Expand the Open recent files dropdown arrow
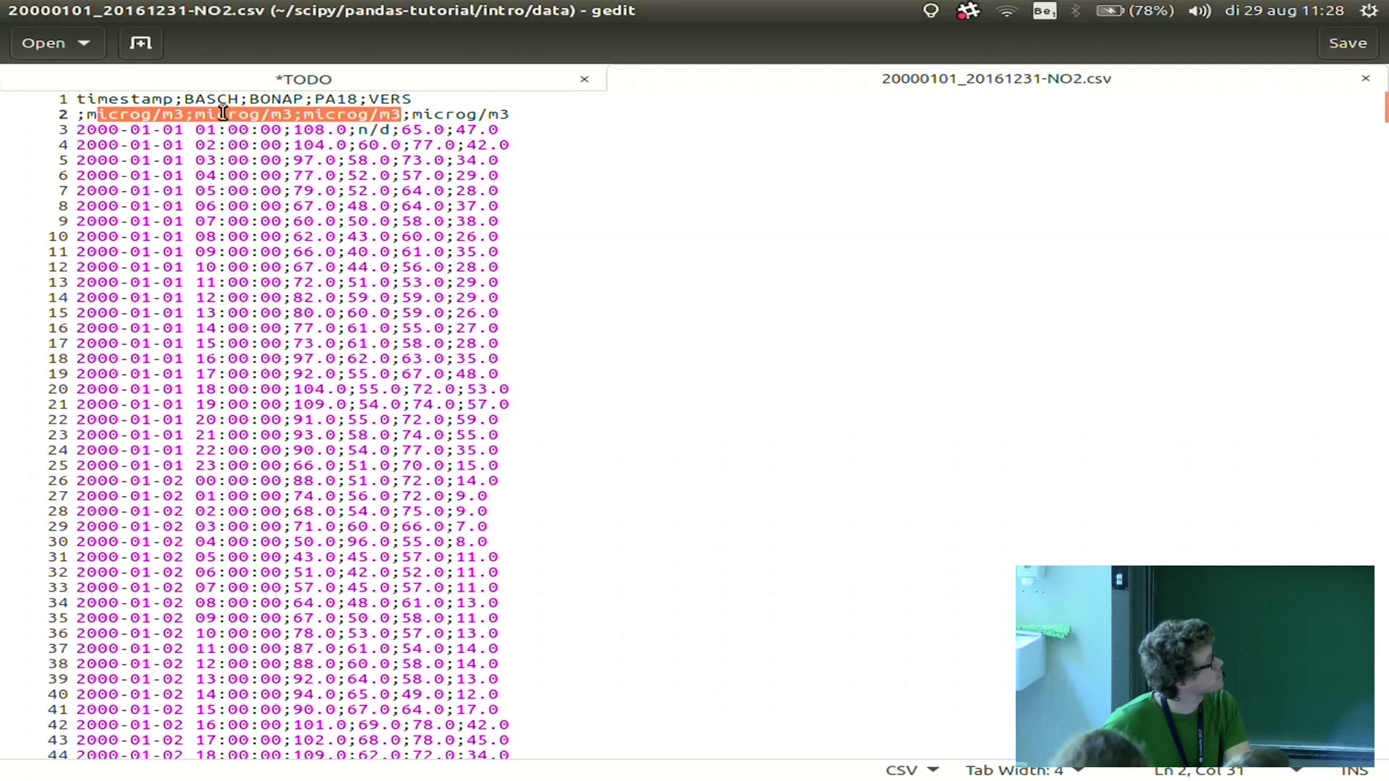1389x781 pixels. [x=85, y=43]
